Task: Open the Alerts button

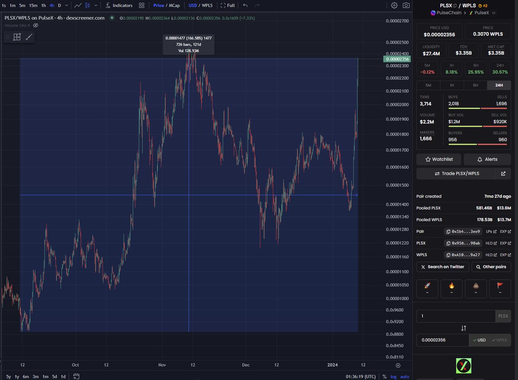Action: pos(487,159)
